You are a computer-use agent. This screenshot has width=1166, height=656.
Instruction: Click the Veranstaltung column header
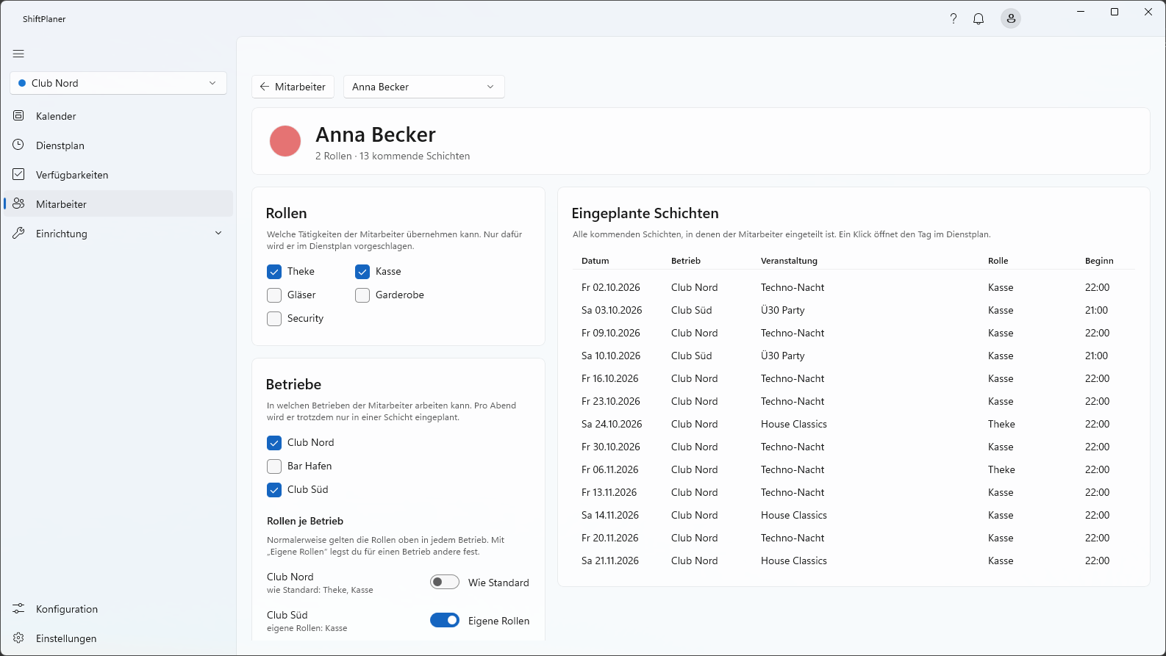click(789, 261)
